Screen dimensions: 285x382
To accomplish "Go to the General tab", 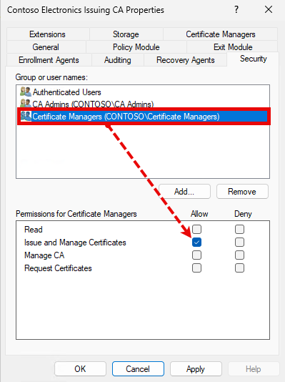I will (x=46, y=46).
